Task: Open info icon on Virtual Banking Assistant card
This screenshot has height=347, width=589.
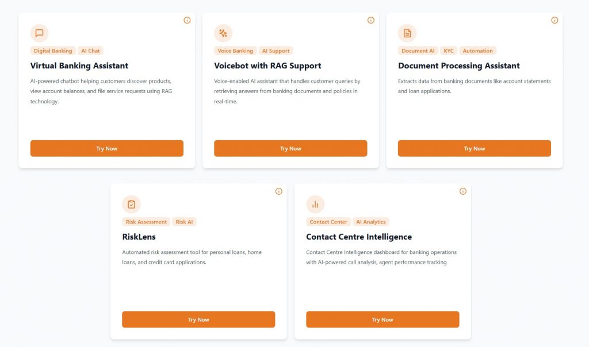Action: click(x=187, y=20)
